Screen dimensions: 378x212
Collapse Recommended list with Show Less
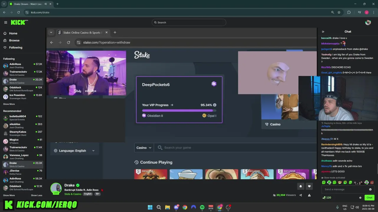click(x=37, y=195)
